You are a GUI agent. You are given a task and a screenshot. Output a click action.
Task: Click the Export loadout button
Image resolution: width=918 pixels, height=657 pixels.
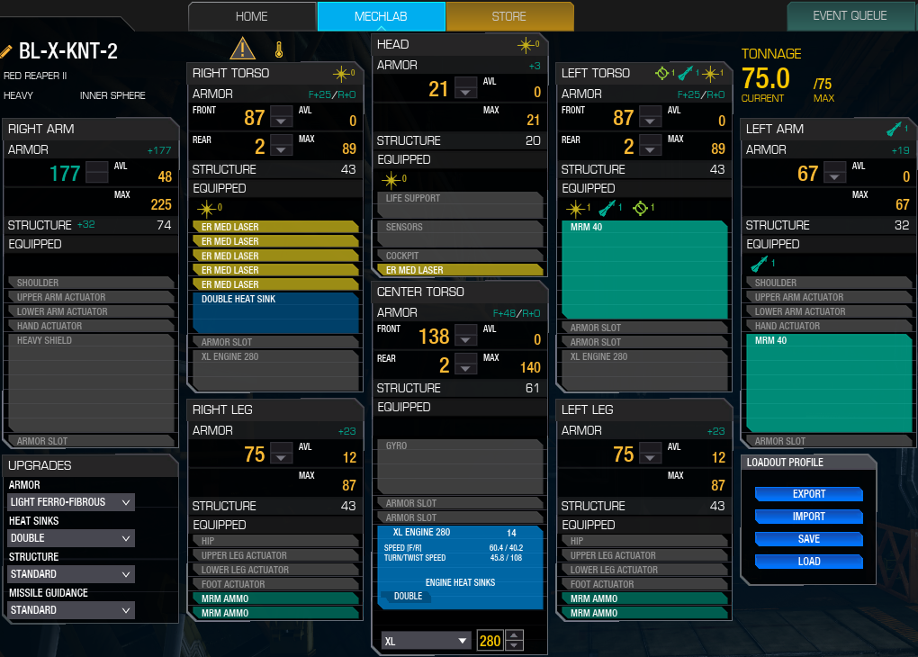click(x=808, y=494)
